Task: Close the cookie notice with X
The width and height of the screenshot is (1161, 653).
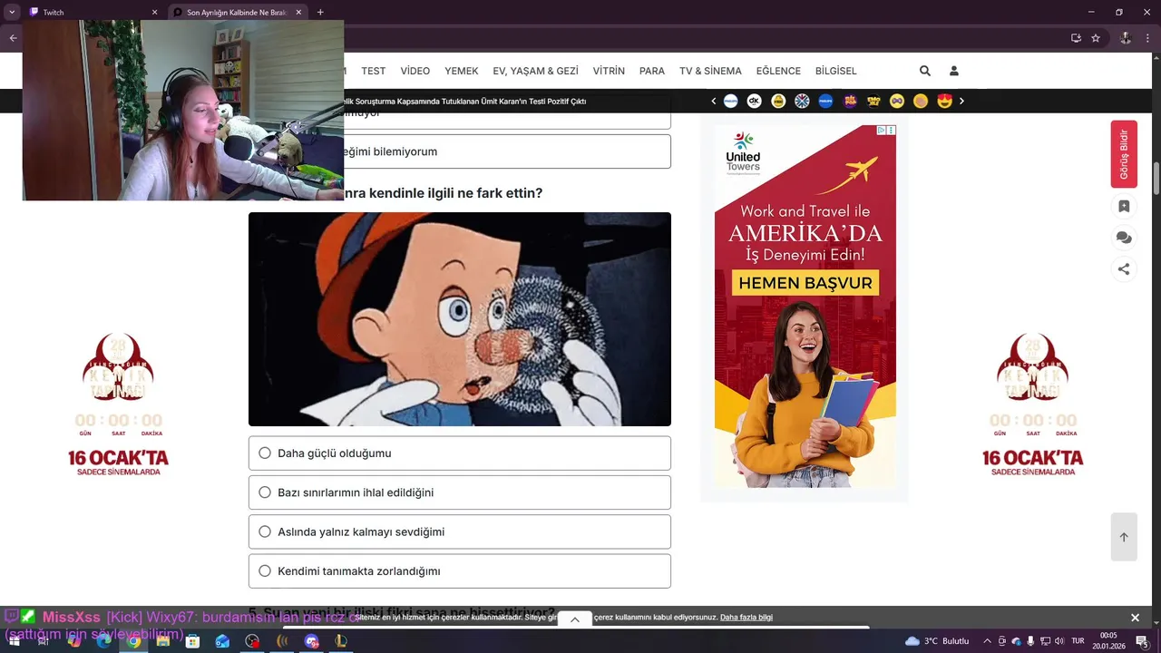Action: click(1135, 618)
